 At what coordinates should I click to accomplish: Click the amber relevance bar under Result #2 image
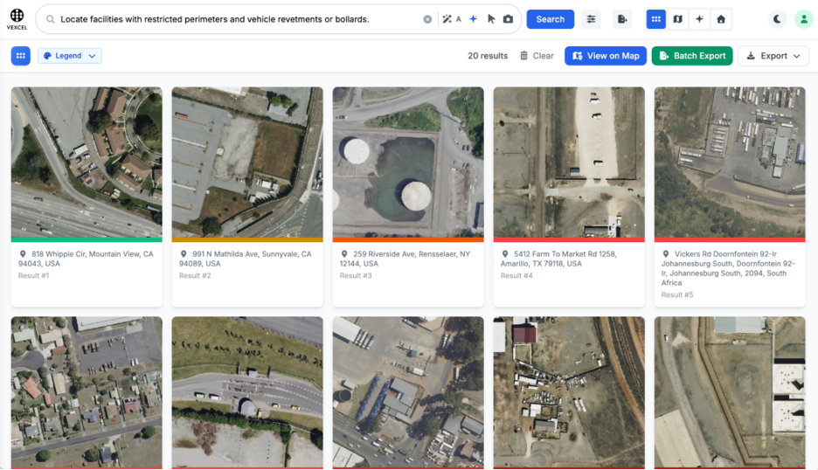[x=247, y=240]
